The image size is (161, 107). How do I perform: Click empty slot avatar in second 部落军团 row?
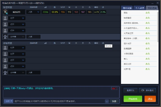[5, 54]
